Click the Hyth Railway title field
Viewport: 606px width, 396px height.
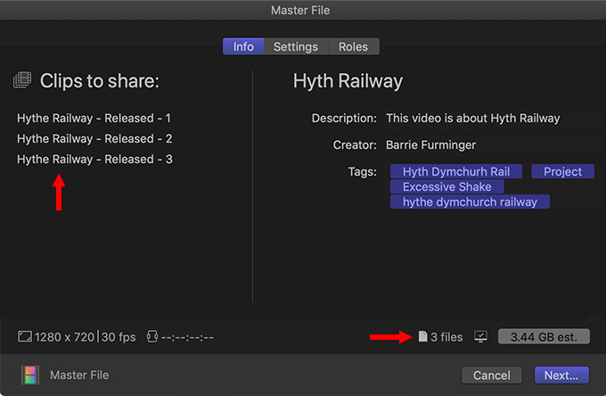pyautogui.click(x=348, y=81)
